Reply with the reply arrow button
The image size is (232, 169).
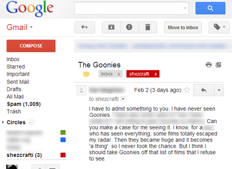(204, 90)
